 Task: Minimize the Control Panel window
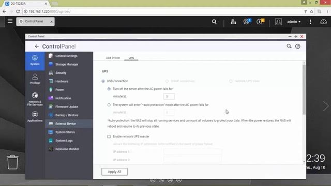(x=290, y=37)
